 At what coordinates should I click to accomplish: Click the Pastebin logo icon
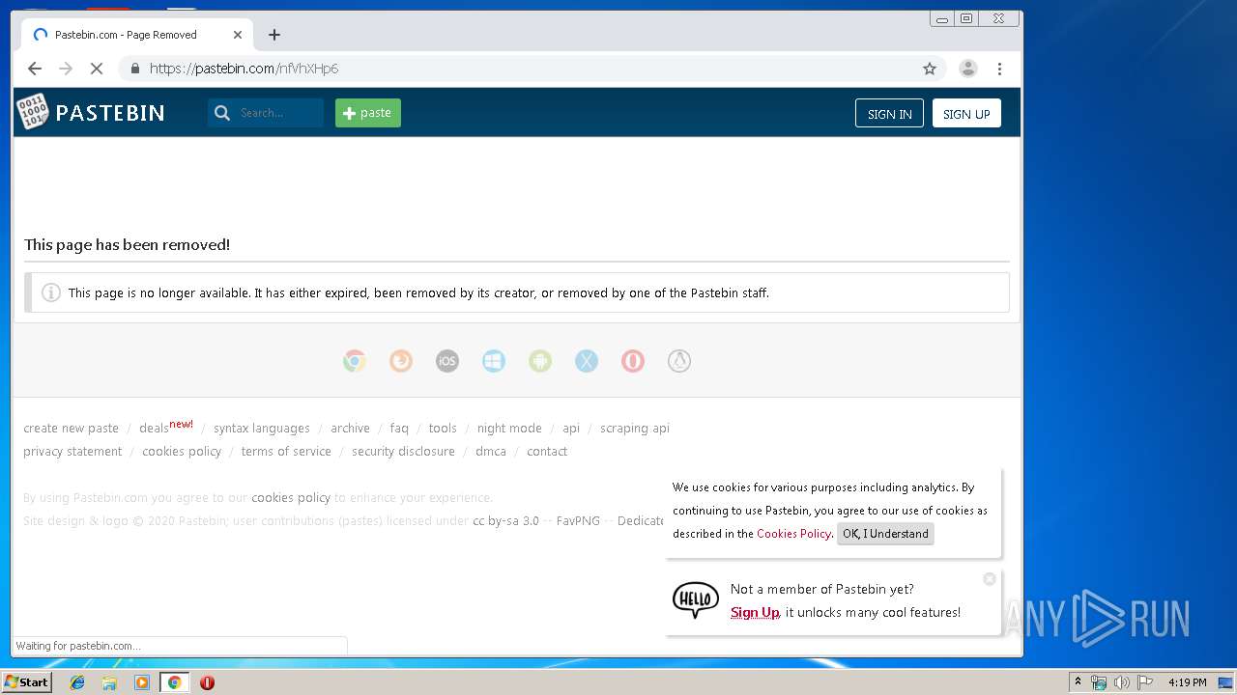[x=33, y=113]
